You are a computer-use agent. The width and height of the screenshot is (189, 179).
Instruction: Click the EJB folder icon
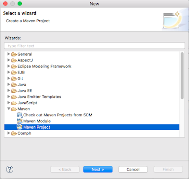(14, 73)
